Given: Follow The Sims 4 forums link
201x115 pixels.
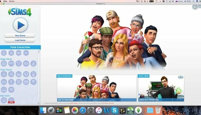Looking at the screenshot, I should (108, 103).
